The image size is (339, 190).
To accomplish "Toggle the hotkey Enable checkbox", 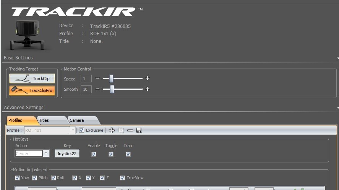I will [94, 154].
